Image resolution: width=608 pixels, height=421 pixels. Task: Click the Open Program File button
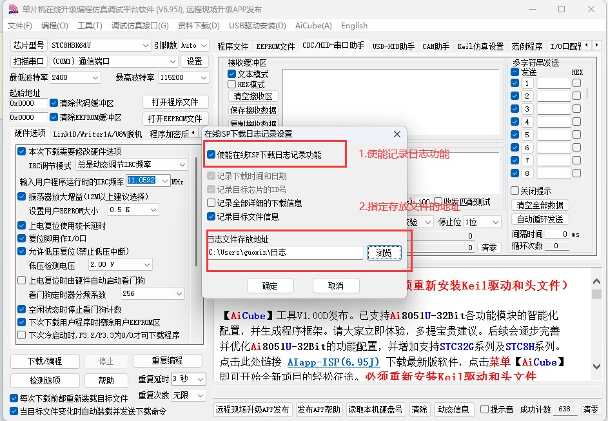coord(175,102)
